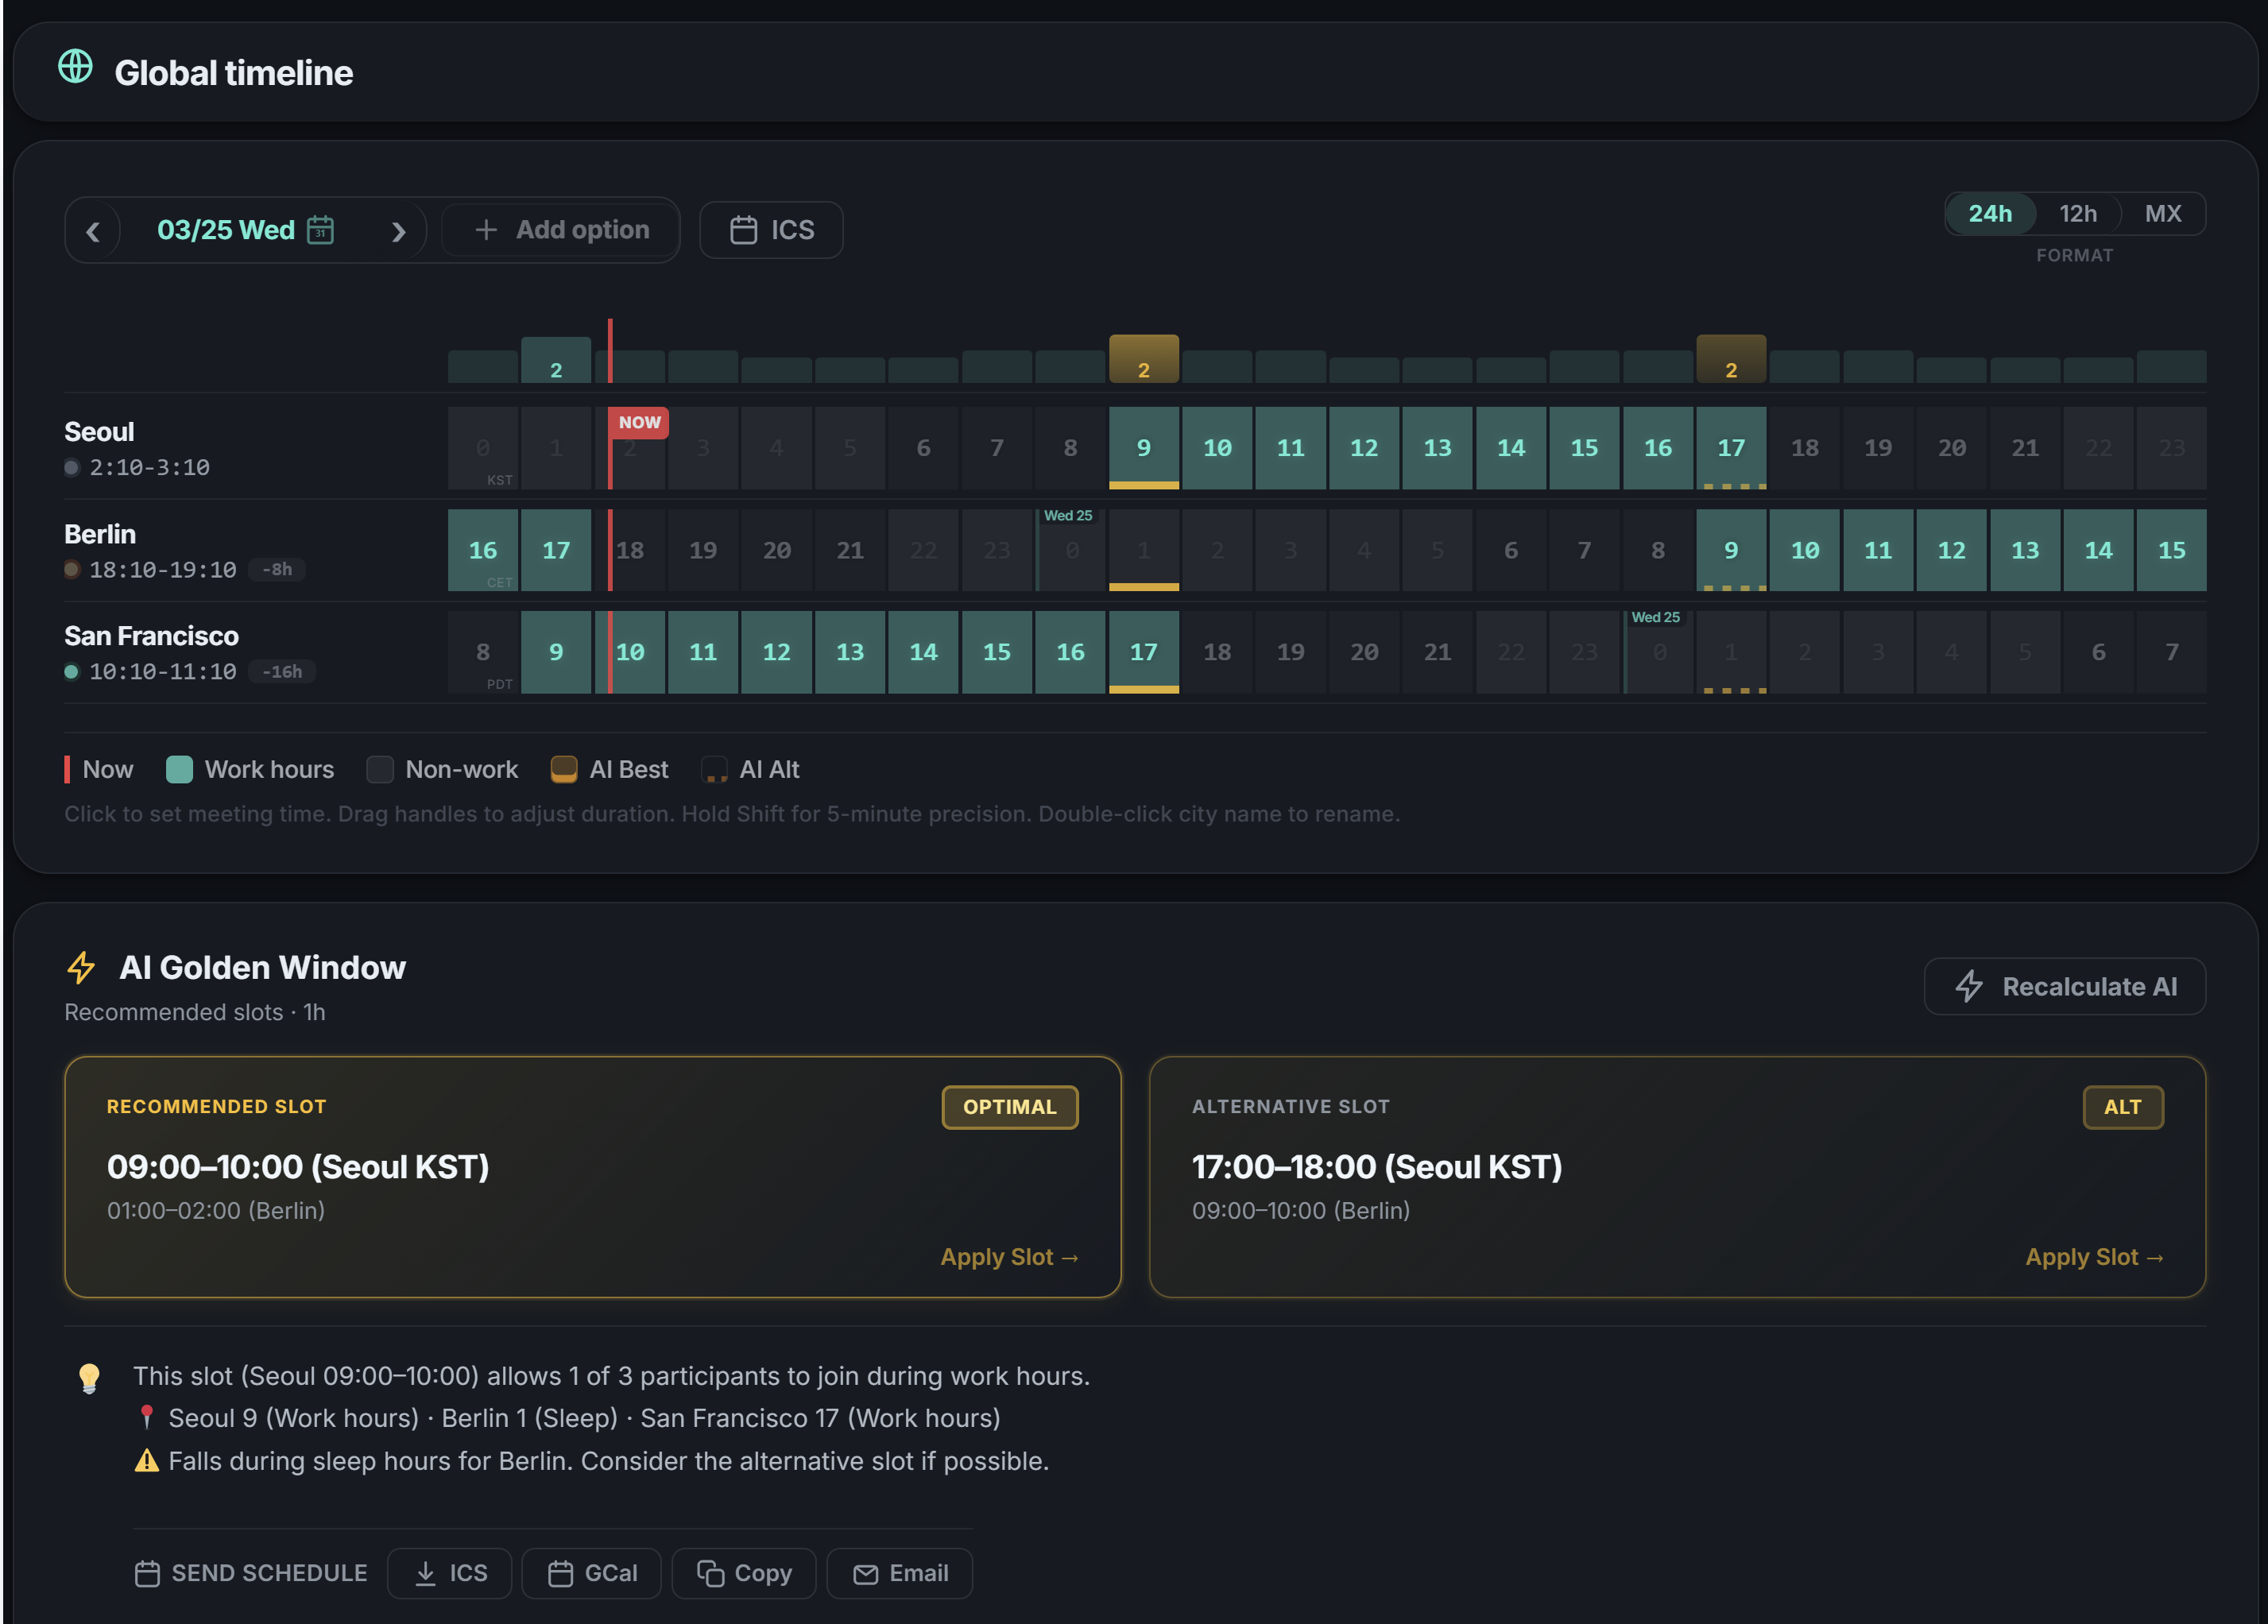Apply the 09:00–10:00 recommended slot

point(1009,1257)
